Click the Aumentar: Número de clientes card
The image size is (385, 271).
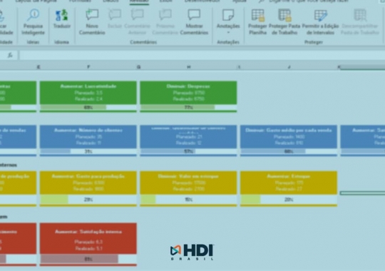[x=88, y=137]
